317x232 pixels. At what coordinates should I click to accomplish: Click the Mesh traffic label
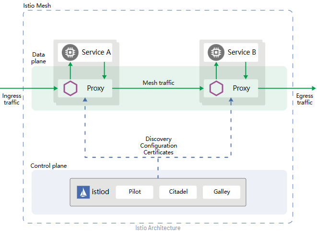[158, 83]
